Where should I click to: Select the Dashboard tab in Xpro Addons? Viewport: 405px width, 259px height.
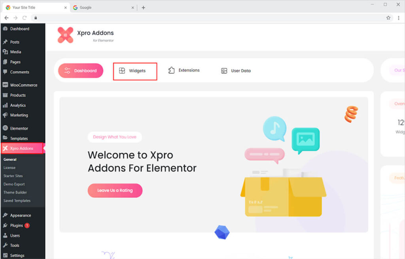click(81, 71)
